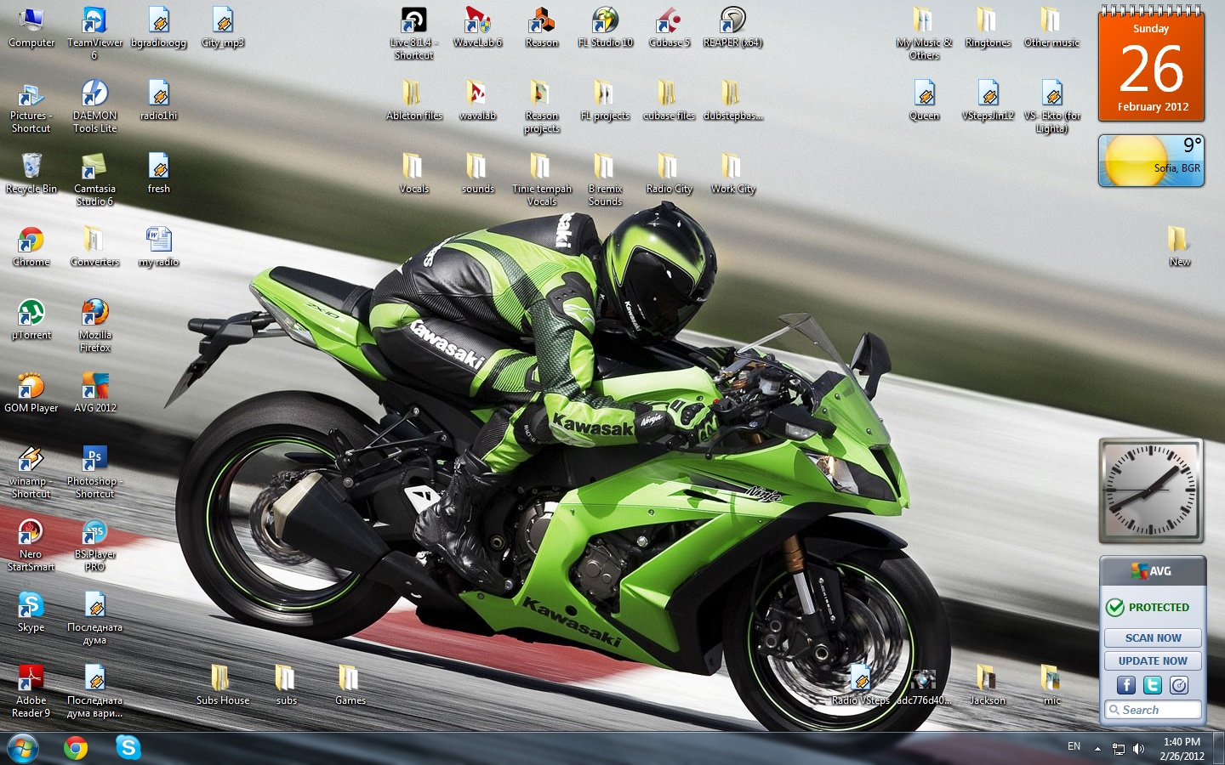Open DAEMON Tools Lite shortcut
Screen dimensions: 1225x765
94,106
